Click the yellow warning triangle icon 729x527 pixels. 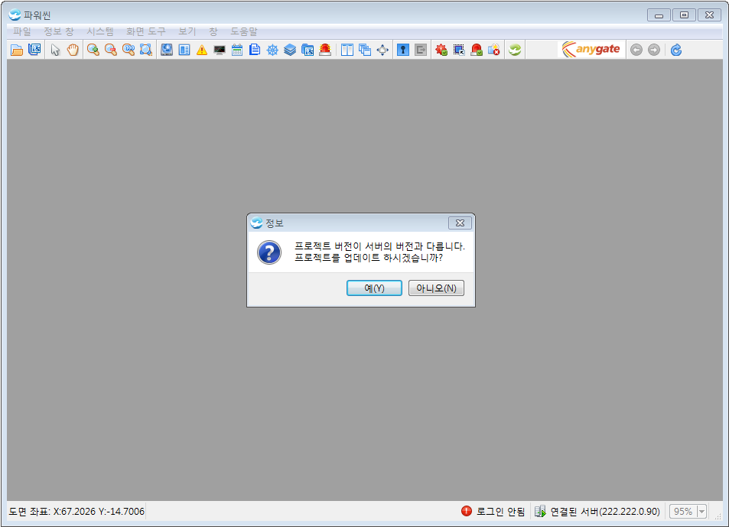pyautogui.click(x=202, y=50)
